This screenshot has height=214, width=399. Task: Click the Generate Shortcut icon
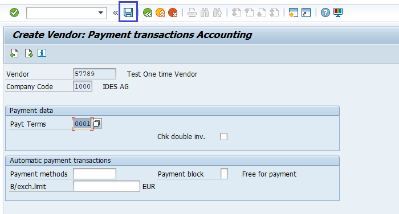(306, 12)
